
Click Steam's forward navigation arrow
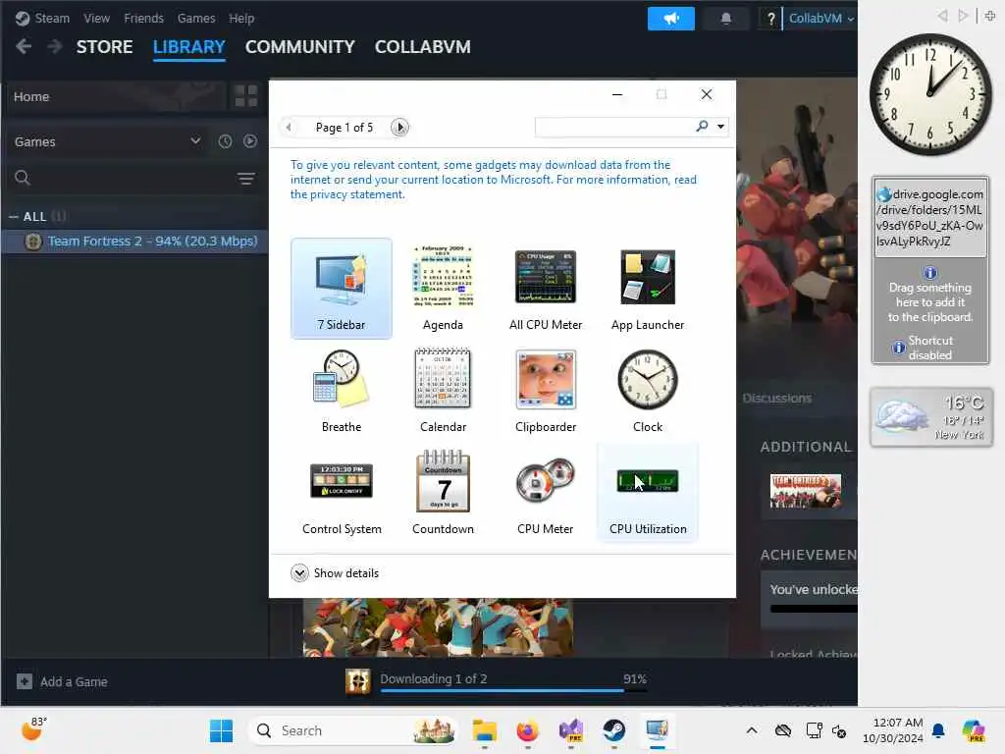click(55, 46)
